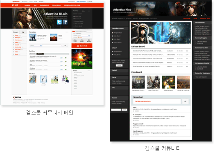
Task: Click the Undangan link in dark header
Action: tap(187, 18)
